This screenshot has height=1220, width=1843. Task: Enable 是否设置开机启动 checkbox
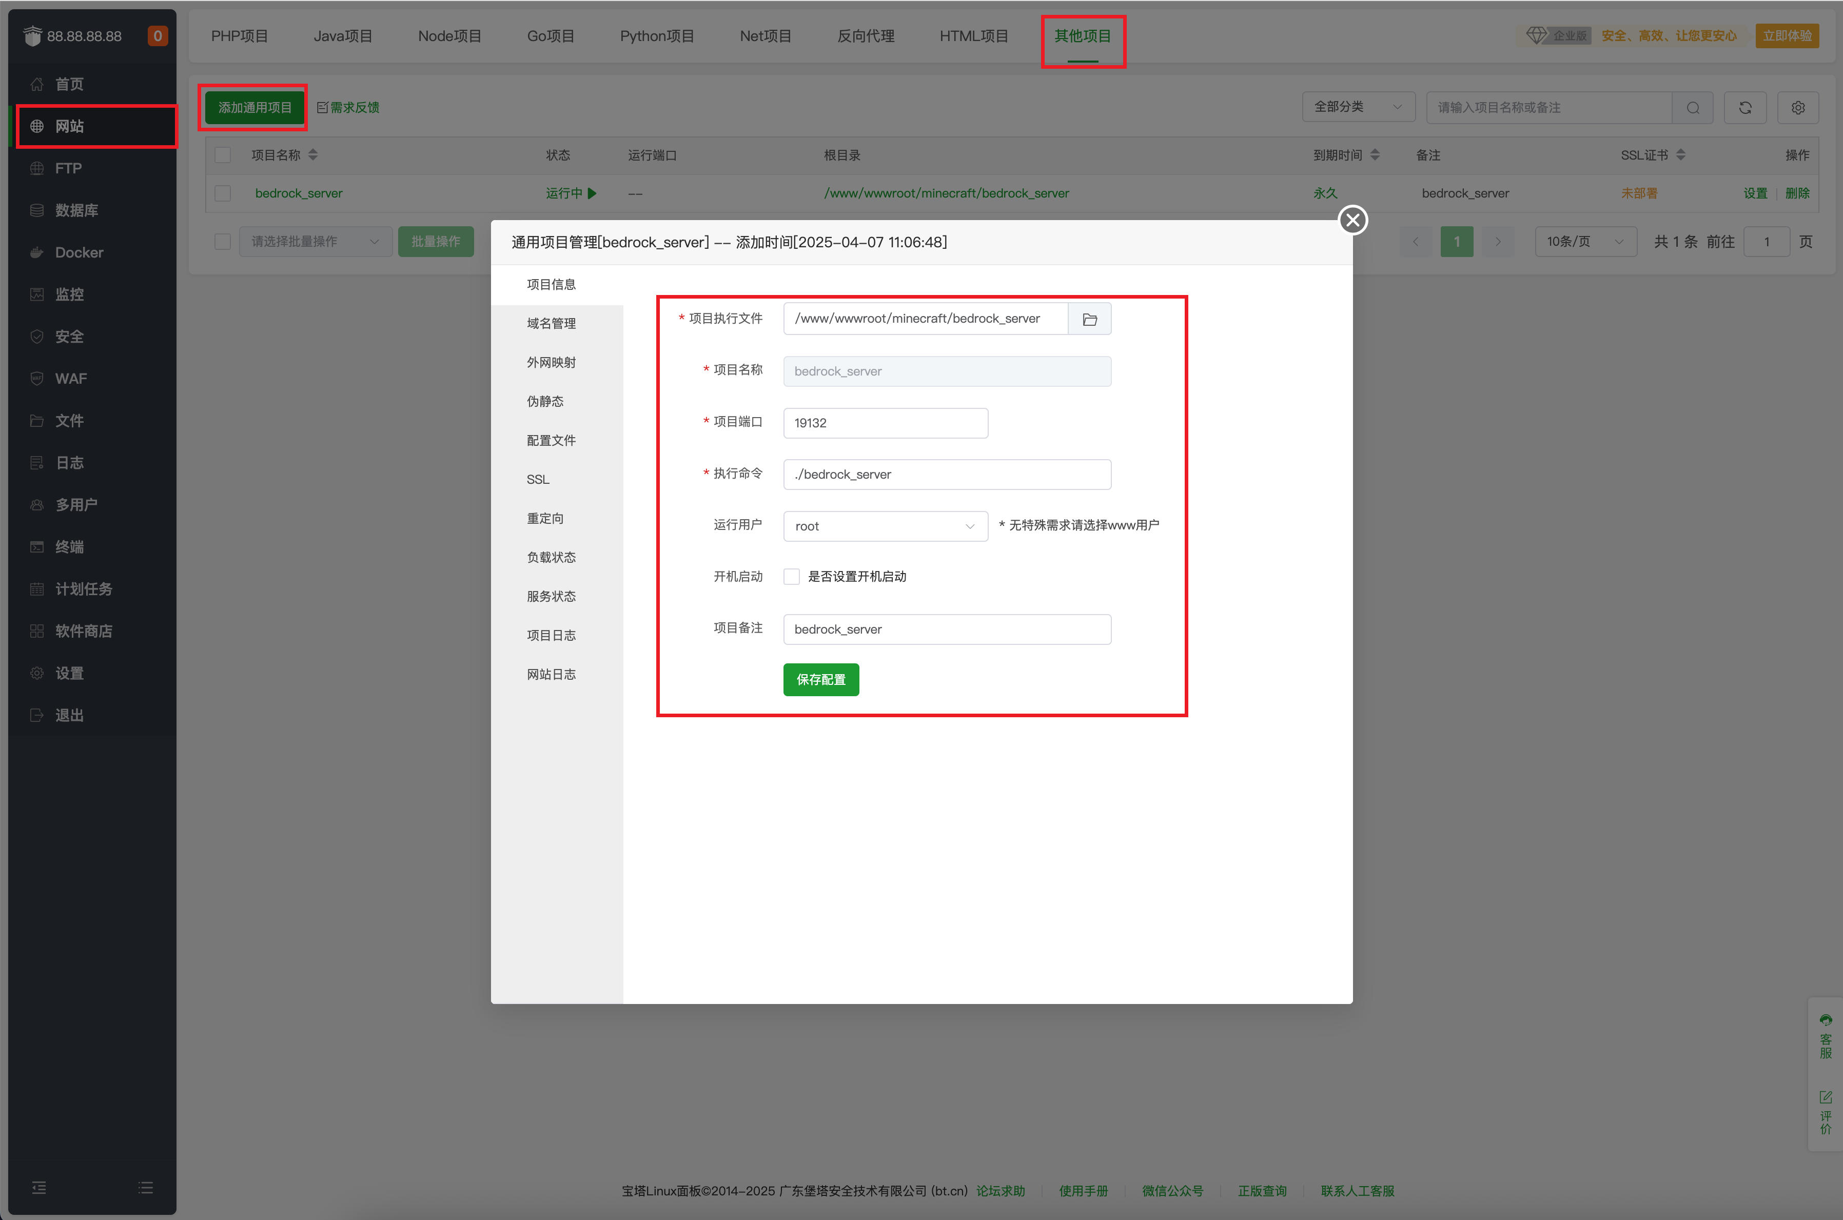tap(791, 577)
